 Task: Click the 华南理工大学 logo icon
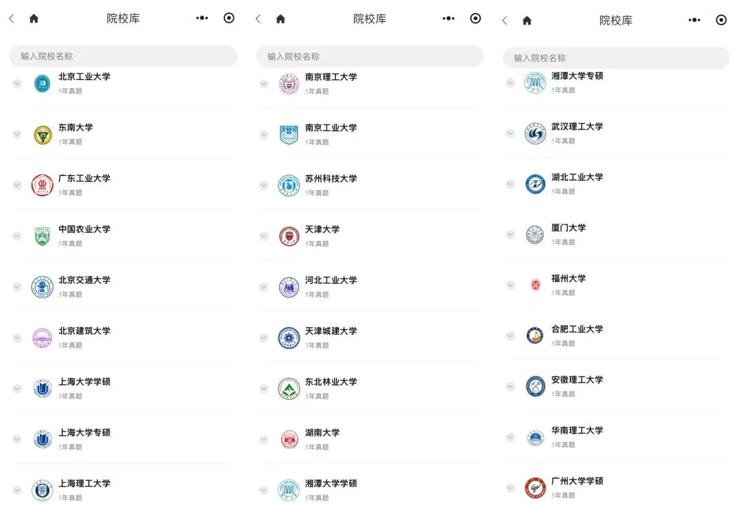click(x=535, y=437)
